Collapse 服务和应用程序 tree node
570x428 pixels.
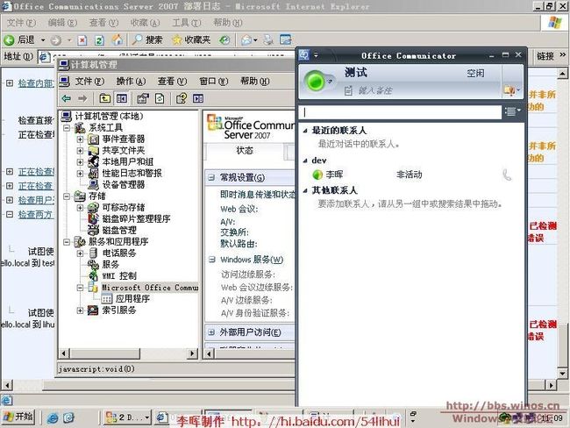pyautogui.click(x=67, y=242)
